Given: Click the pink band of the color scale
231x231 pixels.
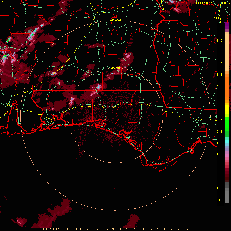Looking at the screenshot, I should [227, 156].
